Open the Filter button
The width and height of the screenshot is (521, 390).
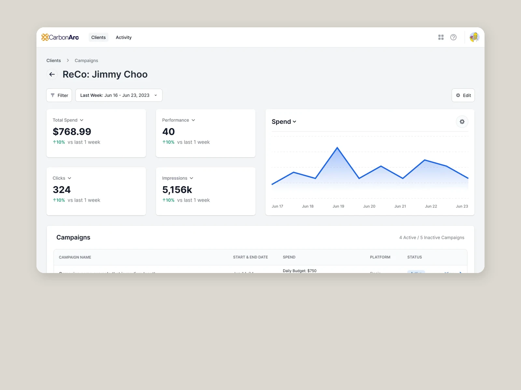pyautogui.click(x=59, y=95)
